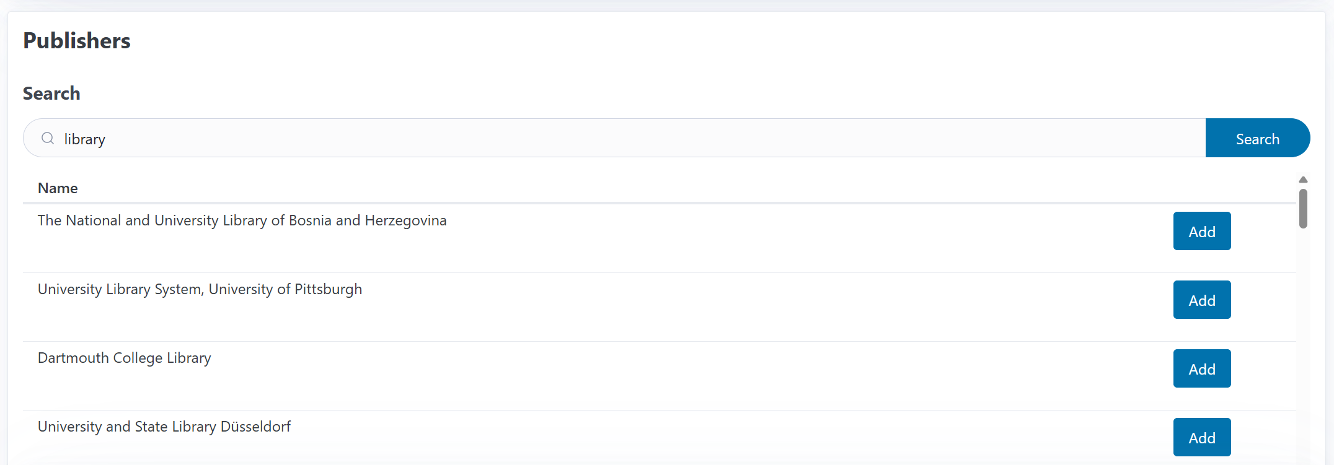Click the scrollbar up arrow
This screenshot has width=1334, height=465.
(x=1303, y=180)
